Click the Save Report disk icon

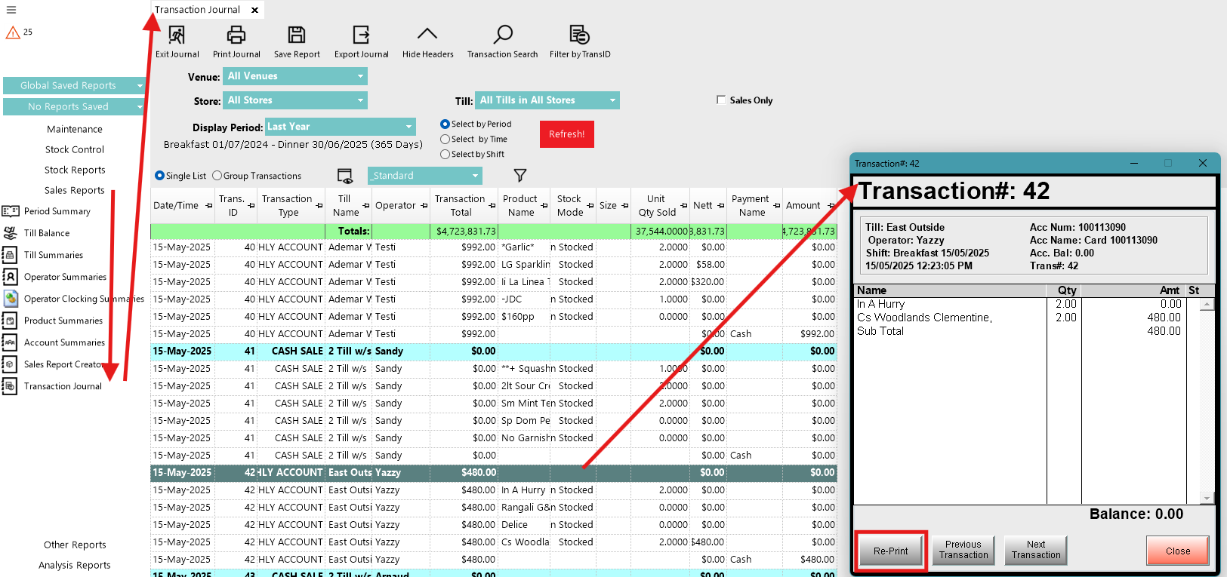[297, 35]
